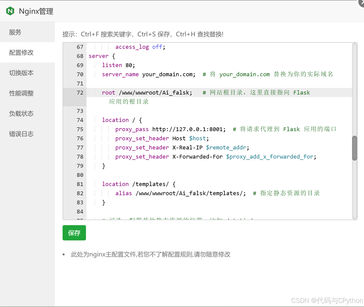Save the config with the green 保存 button

[x=74, y=233]
